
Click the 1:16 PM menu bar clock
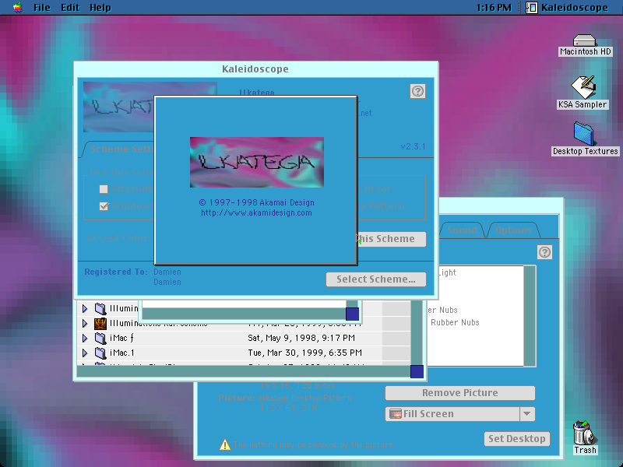pos(494,8)
